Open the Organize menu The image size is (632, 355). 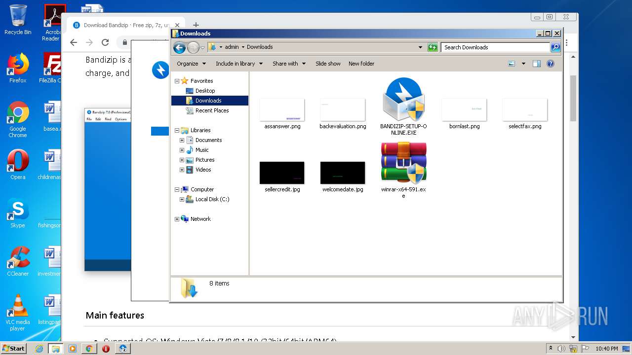click(x=191, y=64)
